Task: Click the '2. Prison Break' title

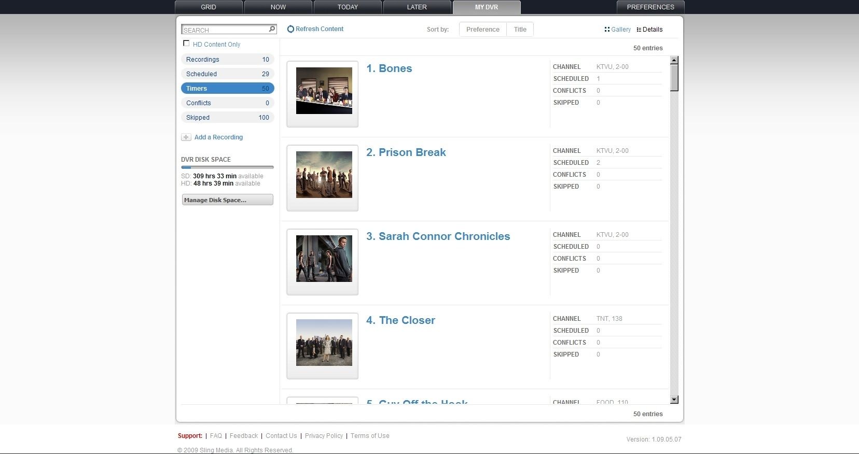Action: point(406,152)
